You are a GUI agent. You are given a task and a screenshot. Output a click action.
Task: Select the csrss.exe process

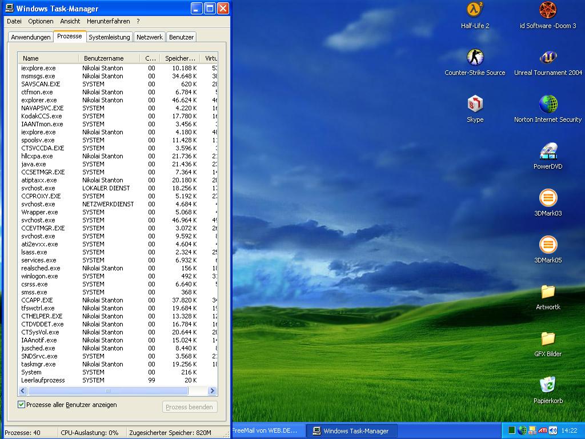[x=118, y=284]
